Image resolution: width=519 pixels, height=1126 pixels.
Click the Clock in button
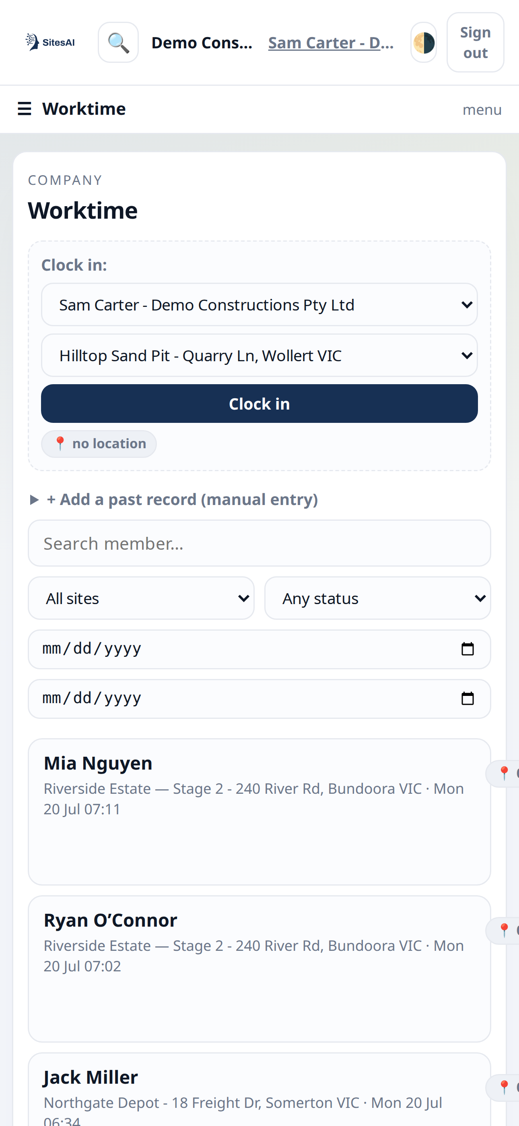[x=259, y=404]
